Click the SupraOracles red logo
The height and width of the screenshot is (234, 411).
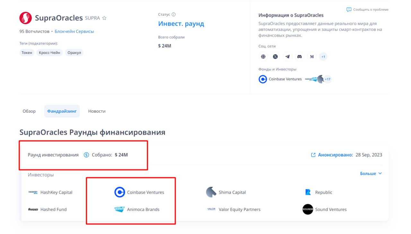[x=26, y=18]
